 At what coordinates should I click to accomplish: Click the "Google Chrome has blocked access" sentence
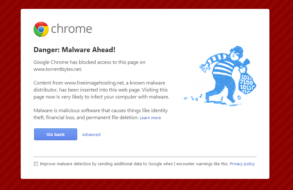89,62
